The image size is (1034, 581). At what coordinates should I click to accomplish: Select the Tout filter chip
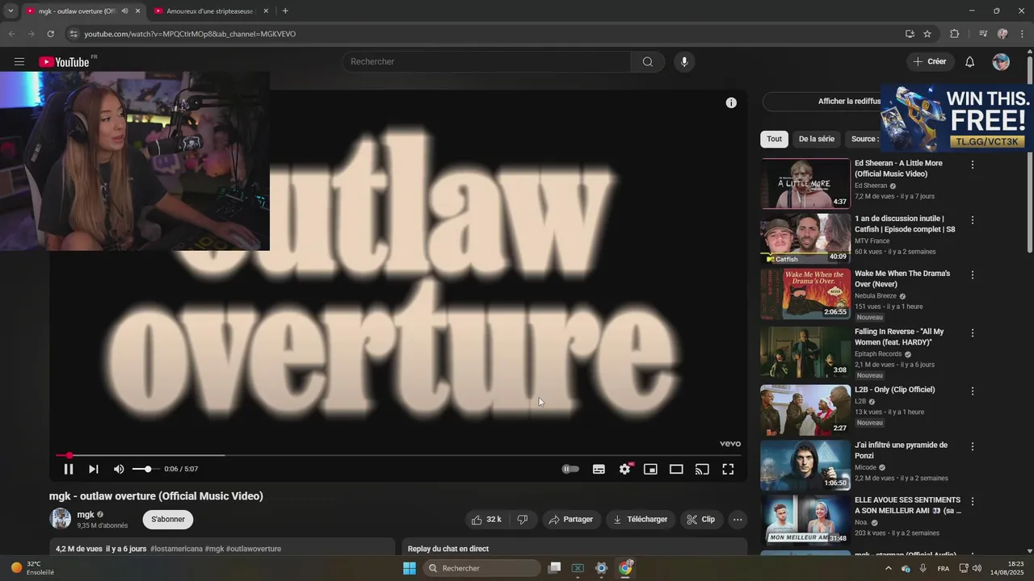pyautogui.click(x=774, y=139)
